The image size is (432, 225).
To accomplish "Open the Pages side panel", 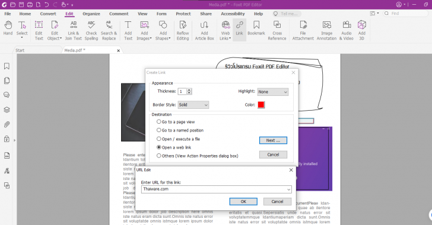I will point(7,81).
